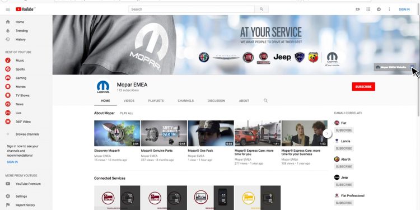This screenshot has width=420, height=210.
Task: Open Browse channels in the sidebar
Action: click(26, 134)
